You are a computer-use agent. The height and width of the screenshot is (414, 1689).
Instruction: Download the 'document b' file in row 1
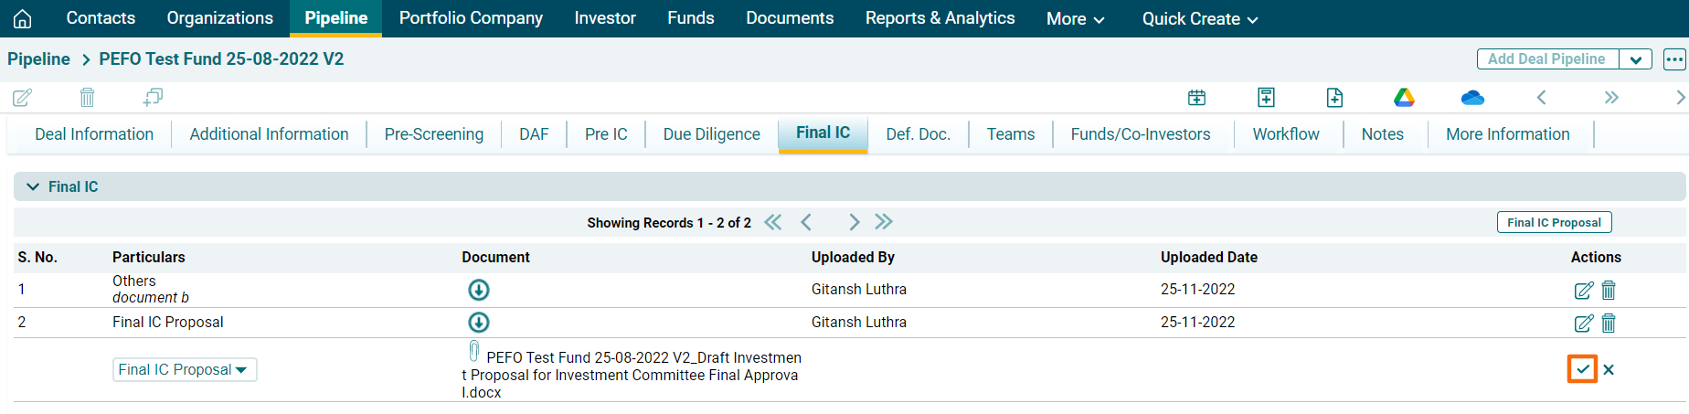(479, 290)
